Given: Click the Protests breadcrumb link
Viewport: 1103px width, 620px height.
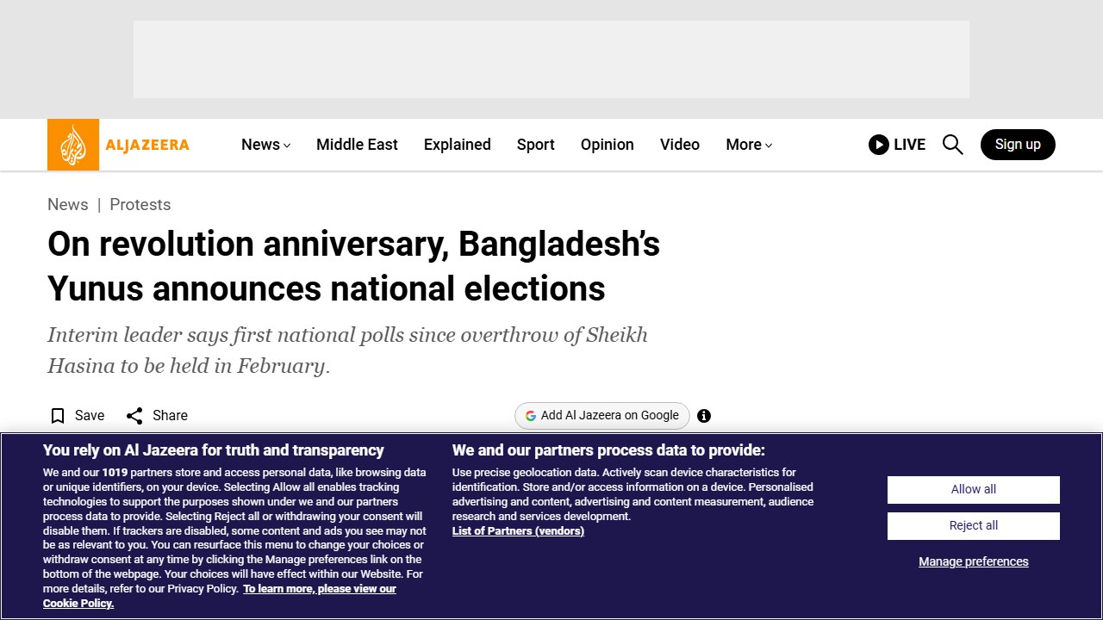Looking at the screenshot, I should (x=140, y=205).
